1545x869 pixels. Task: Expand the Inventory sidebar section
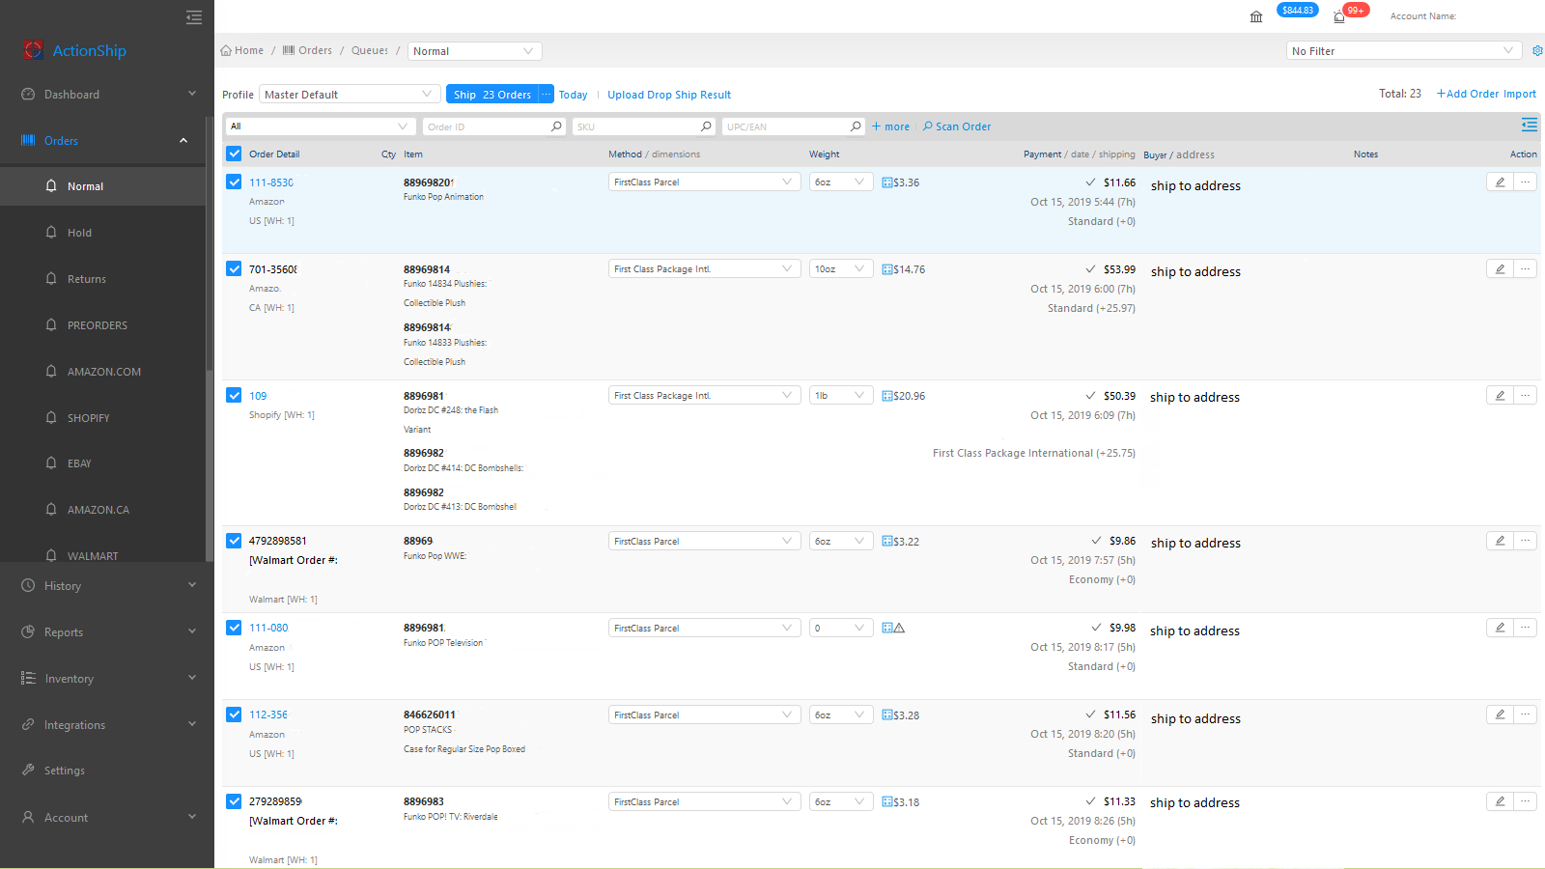[x=106, y=679]
